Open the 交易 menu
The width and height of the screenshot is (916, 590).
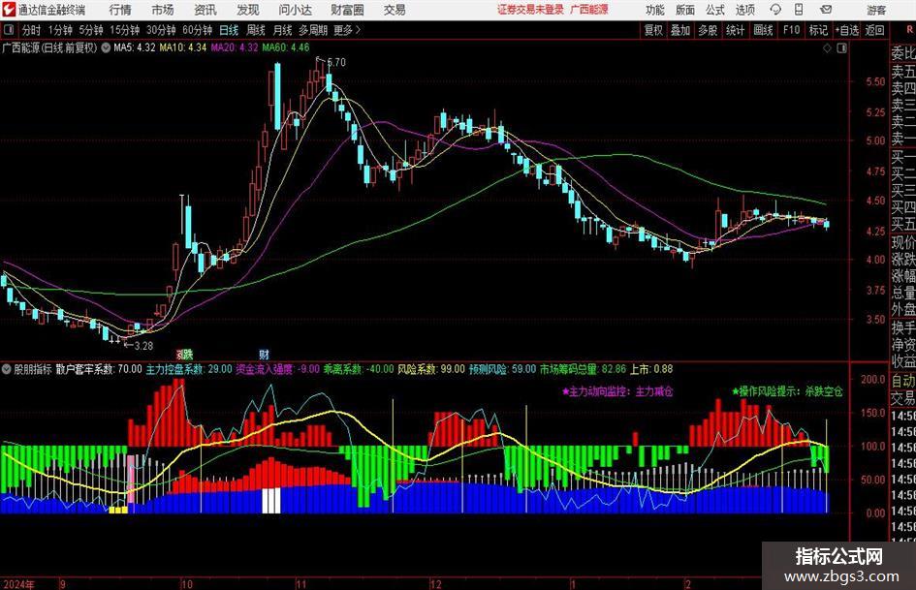click(x=395, y=10)
